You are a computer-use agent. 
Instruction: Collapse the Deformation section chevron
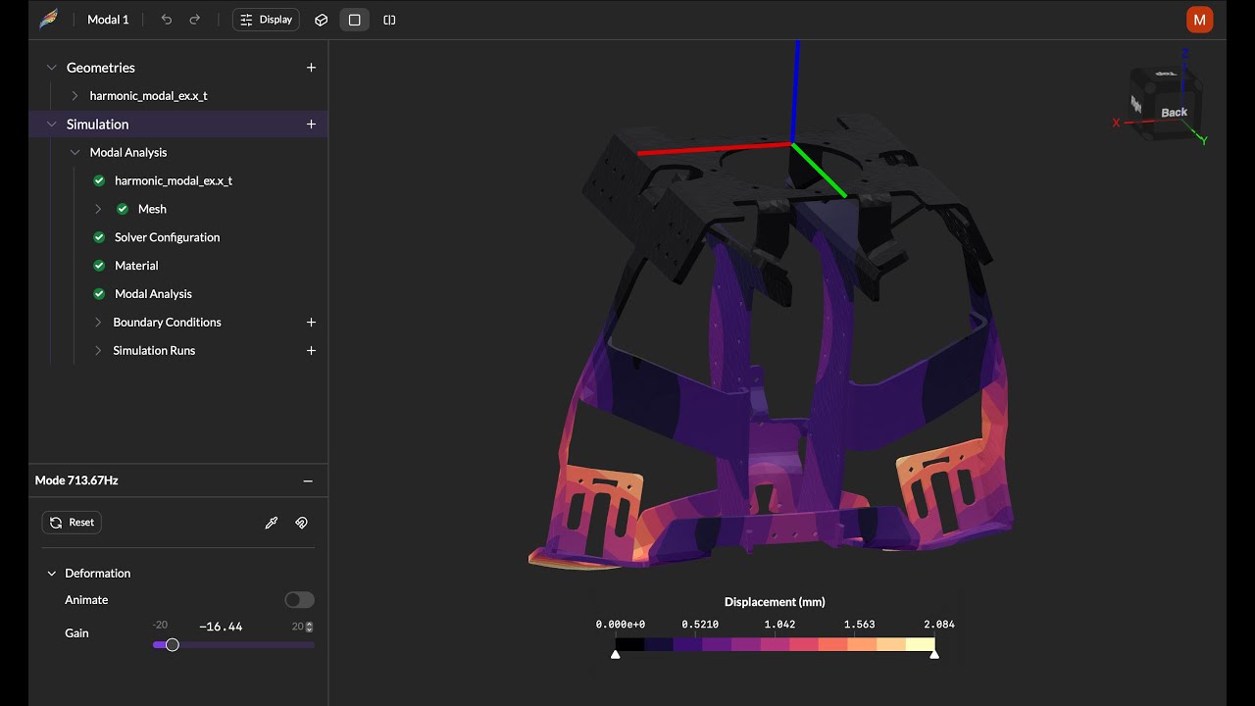point(52,574)
